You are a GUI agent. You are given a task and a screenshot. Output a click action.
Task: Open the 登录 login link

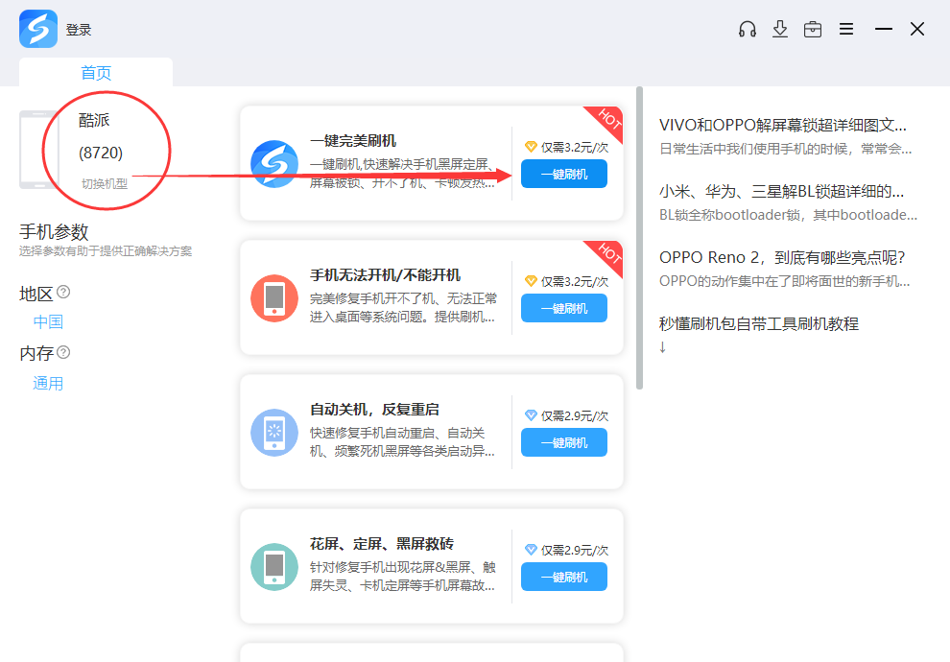pos(79,30)
